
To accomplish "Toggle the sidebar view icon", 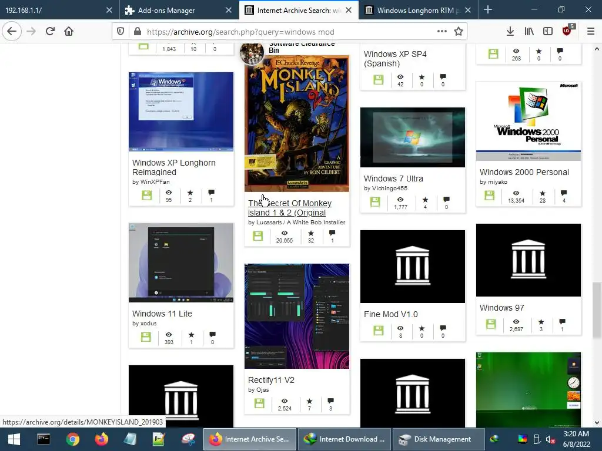I will tap(548, 32).
